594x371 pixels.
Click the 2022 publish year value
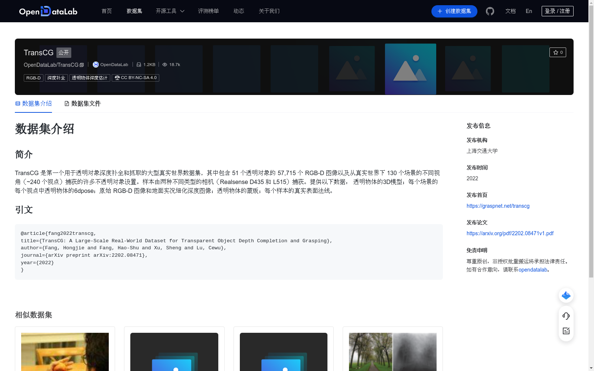pyautogui.click(x=472, y=178)
